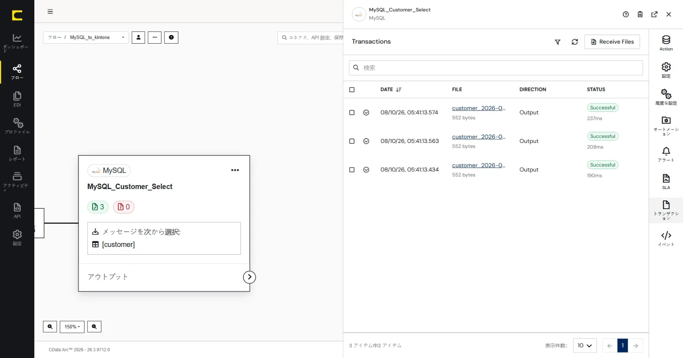Open customer file link for 05:41:13.574 row
Screen dimensions: 683x358
(479, 108)
